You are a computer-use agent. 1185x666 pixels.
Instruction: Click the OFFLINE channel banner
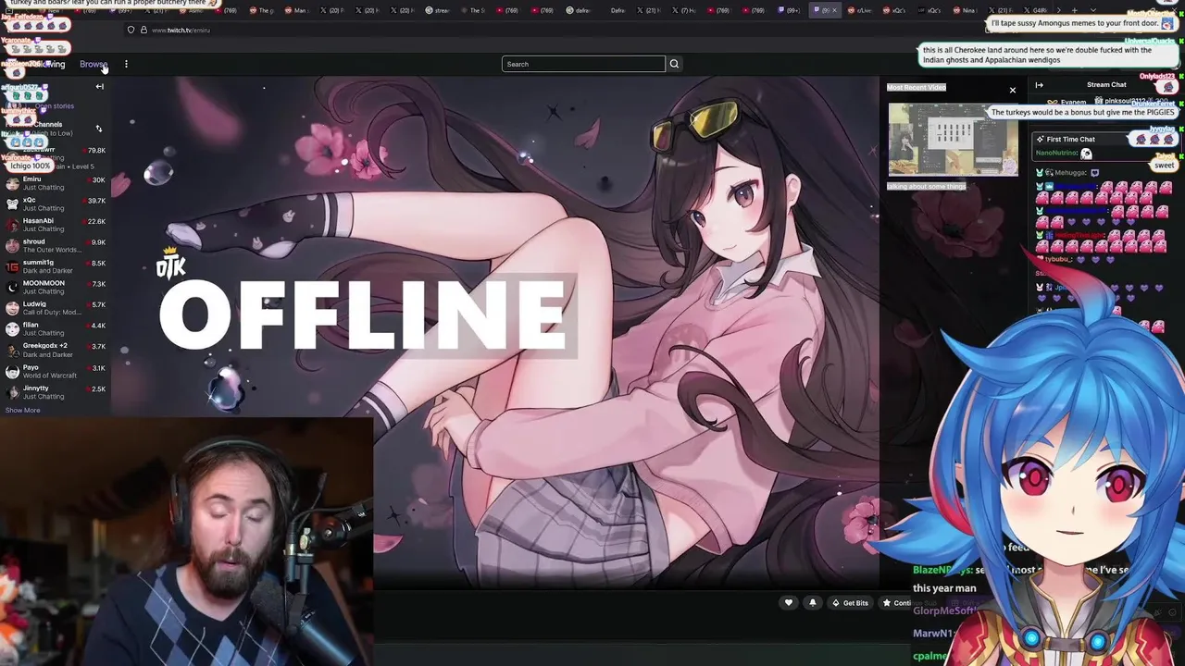(x=362, y=314)
